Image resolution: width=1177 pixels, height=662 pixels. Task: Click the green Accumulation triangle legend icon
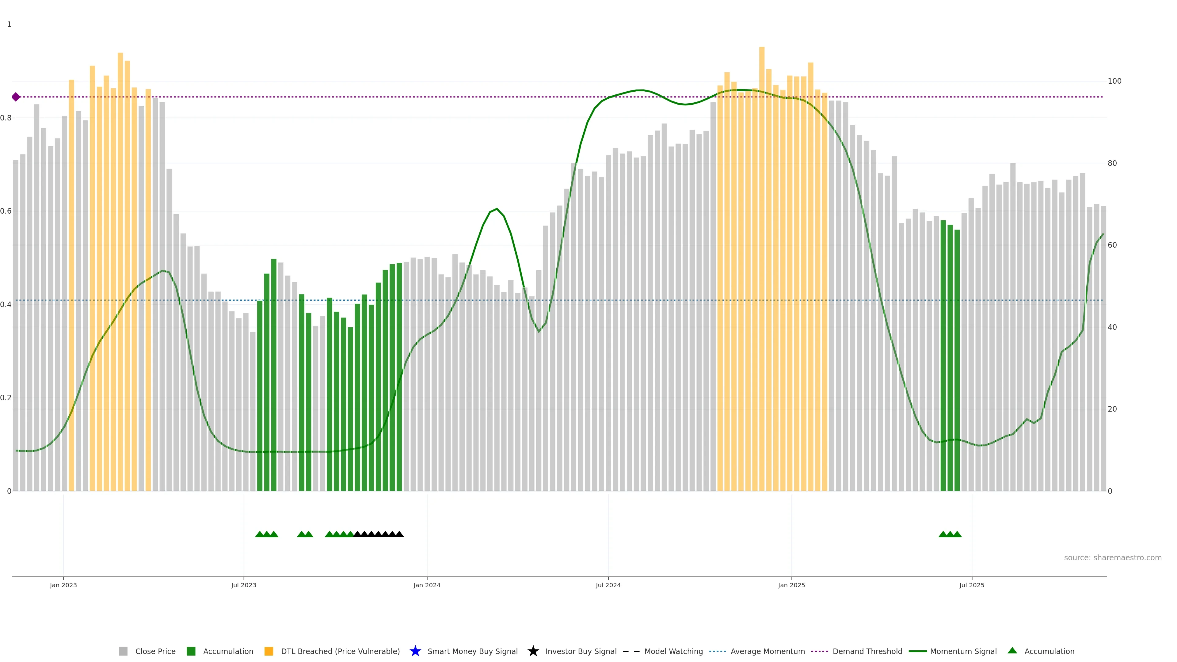(x=1012, y=651)
